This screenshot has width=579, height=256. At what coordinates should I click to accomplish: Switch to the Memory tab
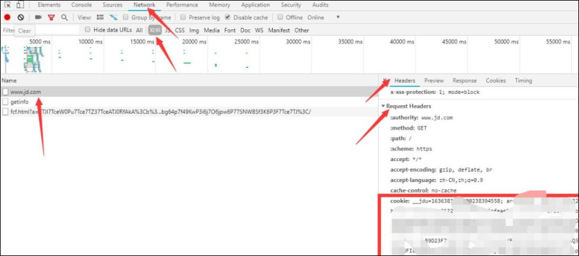click(219, 5)
